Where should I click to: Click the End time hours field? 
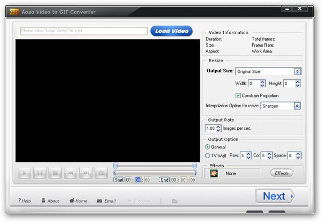click(174, 180)
